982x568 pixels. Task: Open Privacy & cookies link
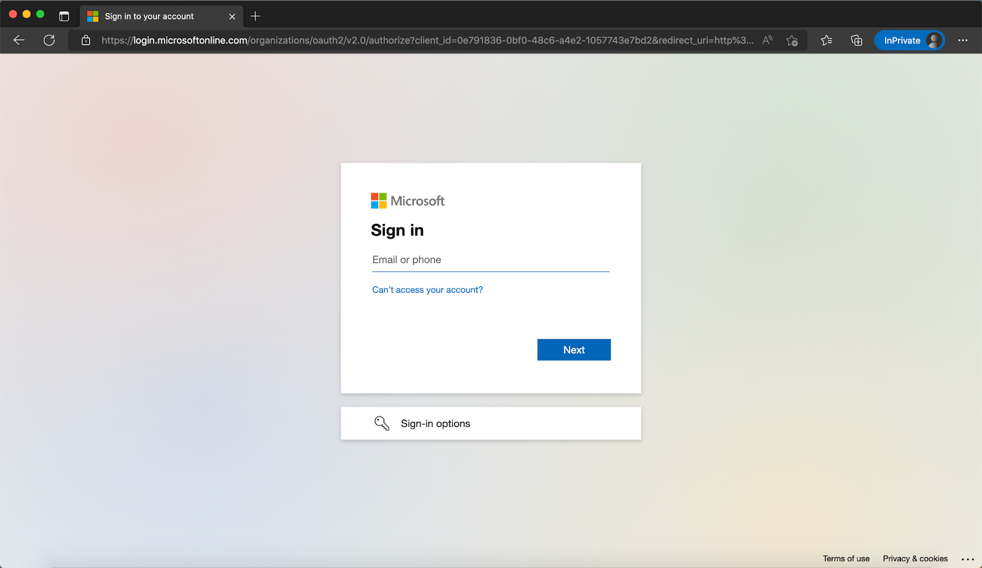915,559
